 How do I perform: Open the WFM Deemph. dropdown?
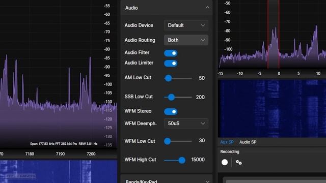point(186,124)
